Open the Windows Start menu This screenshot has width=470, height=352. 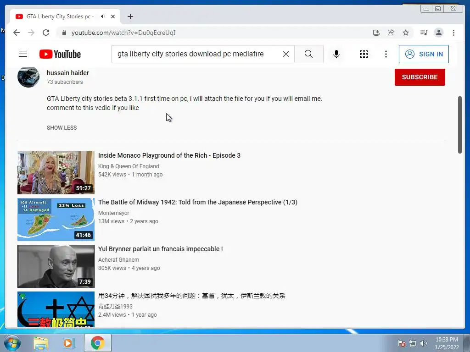(x=12, y=343)
